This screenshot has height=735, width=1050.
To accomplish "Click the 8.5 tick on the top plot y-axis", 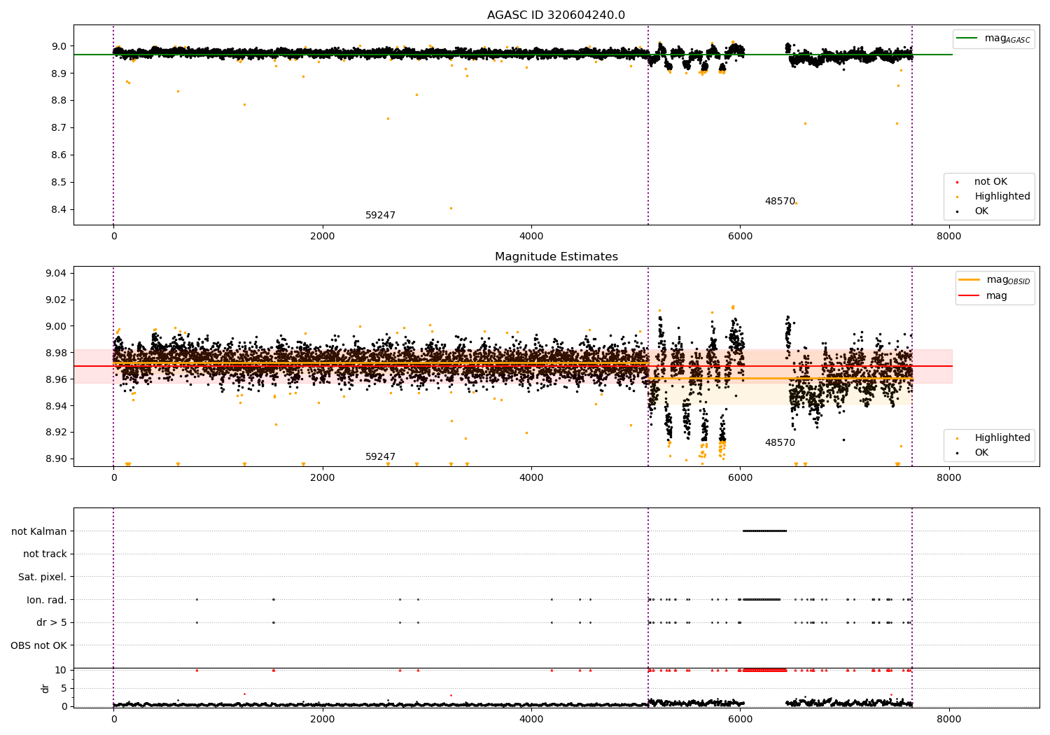I will click(59, 183).
